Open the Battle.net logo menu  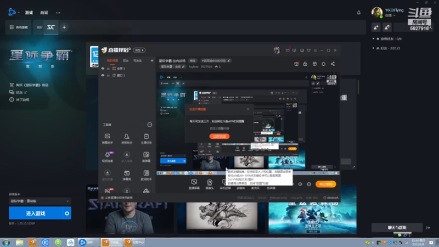(12, 12)
